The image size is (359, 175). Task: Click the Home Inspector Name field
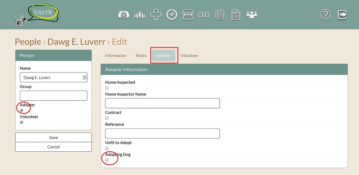pyautogui.click(x=162, y=103)
